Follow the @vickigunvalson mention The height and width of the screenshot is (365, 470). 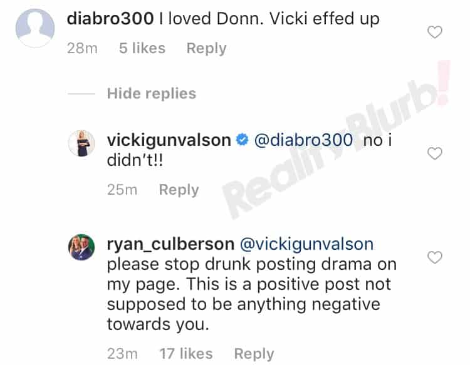(306, 244)
